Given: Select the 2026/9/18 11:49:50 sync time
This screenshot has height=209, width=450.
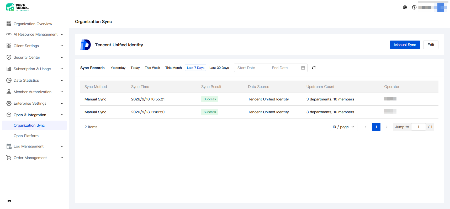Looking at the screenshot, I should coord(148,112).
